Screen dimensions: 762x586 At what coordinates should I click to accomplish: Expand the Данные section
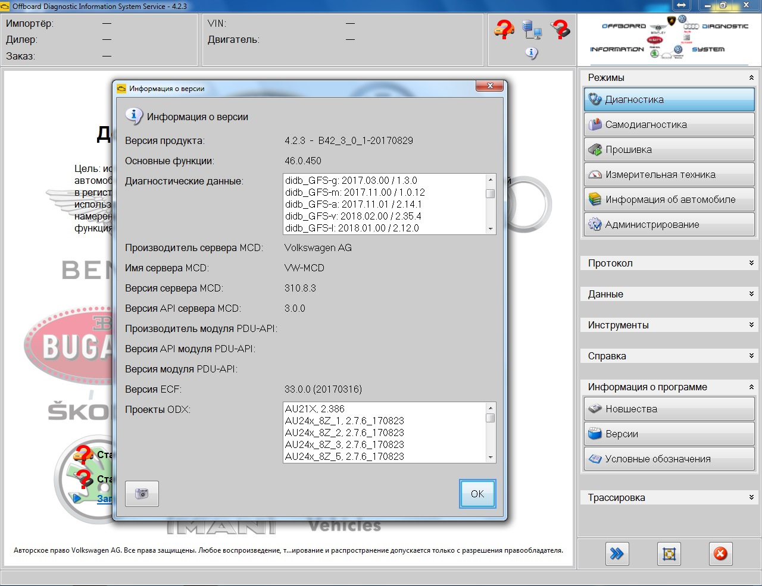(x=751, y=294)
